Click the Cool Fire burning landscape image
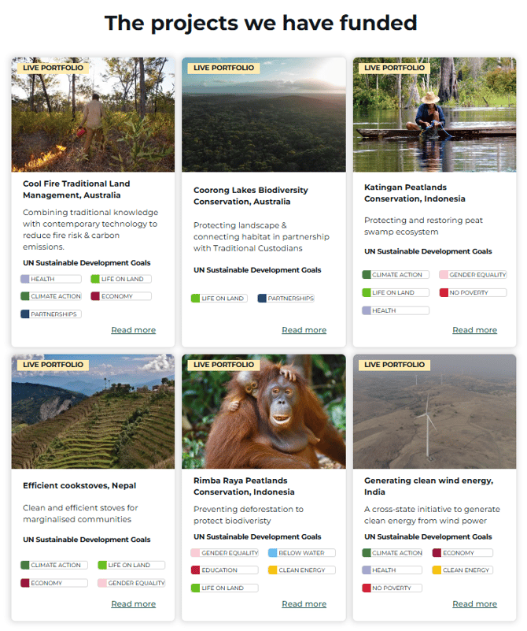Screen dimensions: 527x631 click(x=93, y=115)
